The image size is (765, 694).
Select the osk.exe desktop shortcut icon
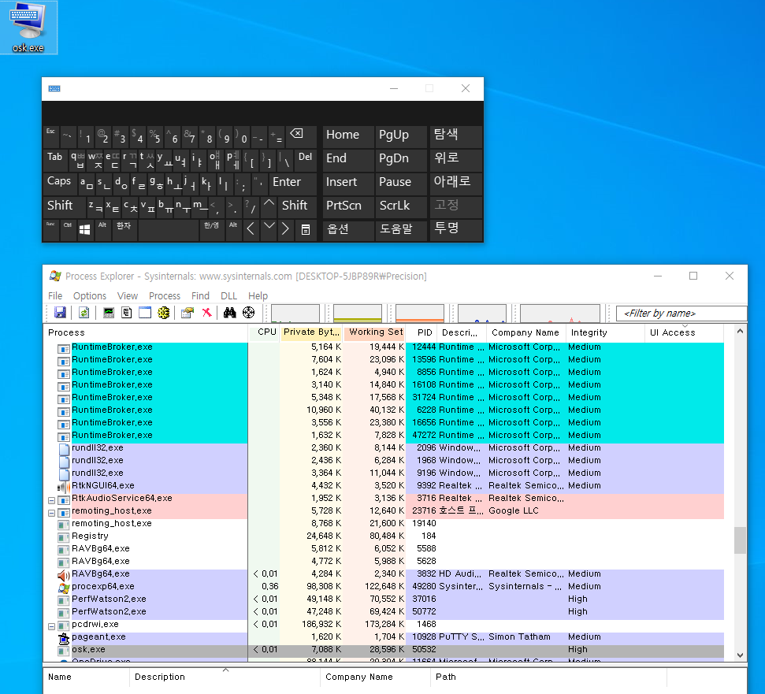pos(28,28)
